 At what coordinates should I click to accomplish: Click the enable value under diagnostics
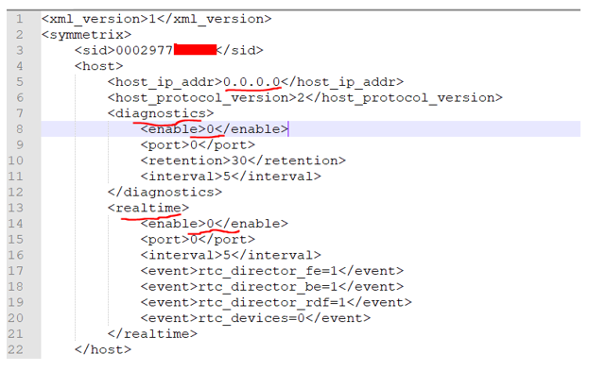pyautogui.click(x=210, y=129)
